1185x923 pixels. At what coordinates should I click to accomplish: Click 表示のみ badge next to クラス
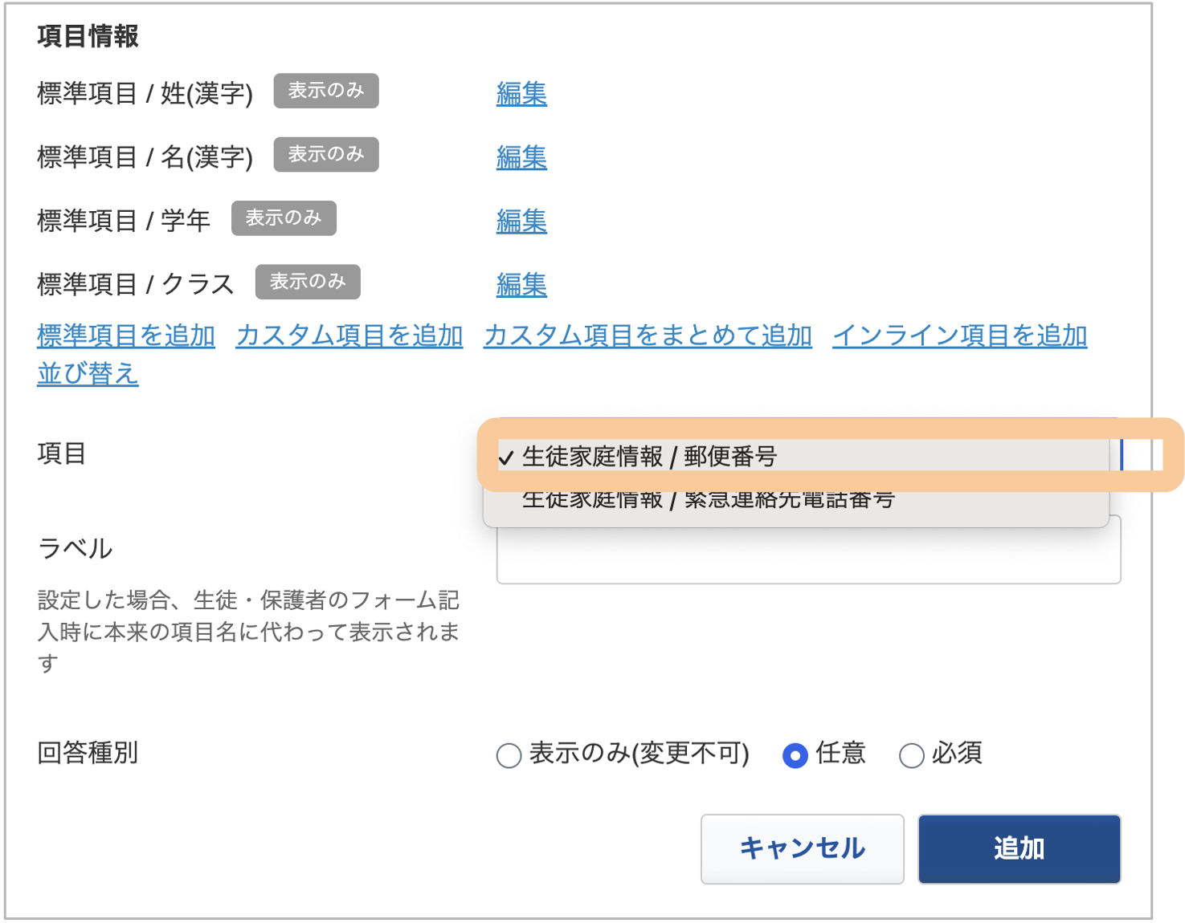(308, 282)
